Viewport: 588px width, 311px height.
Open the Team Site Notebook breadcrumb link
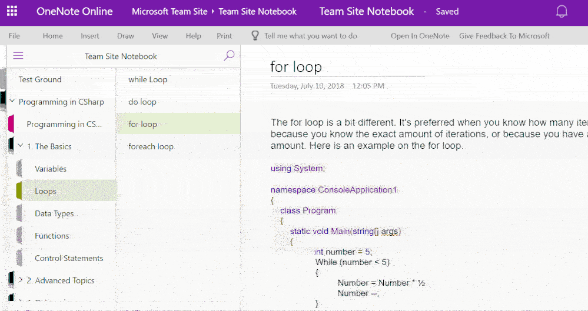point(258,12)
